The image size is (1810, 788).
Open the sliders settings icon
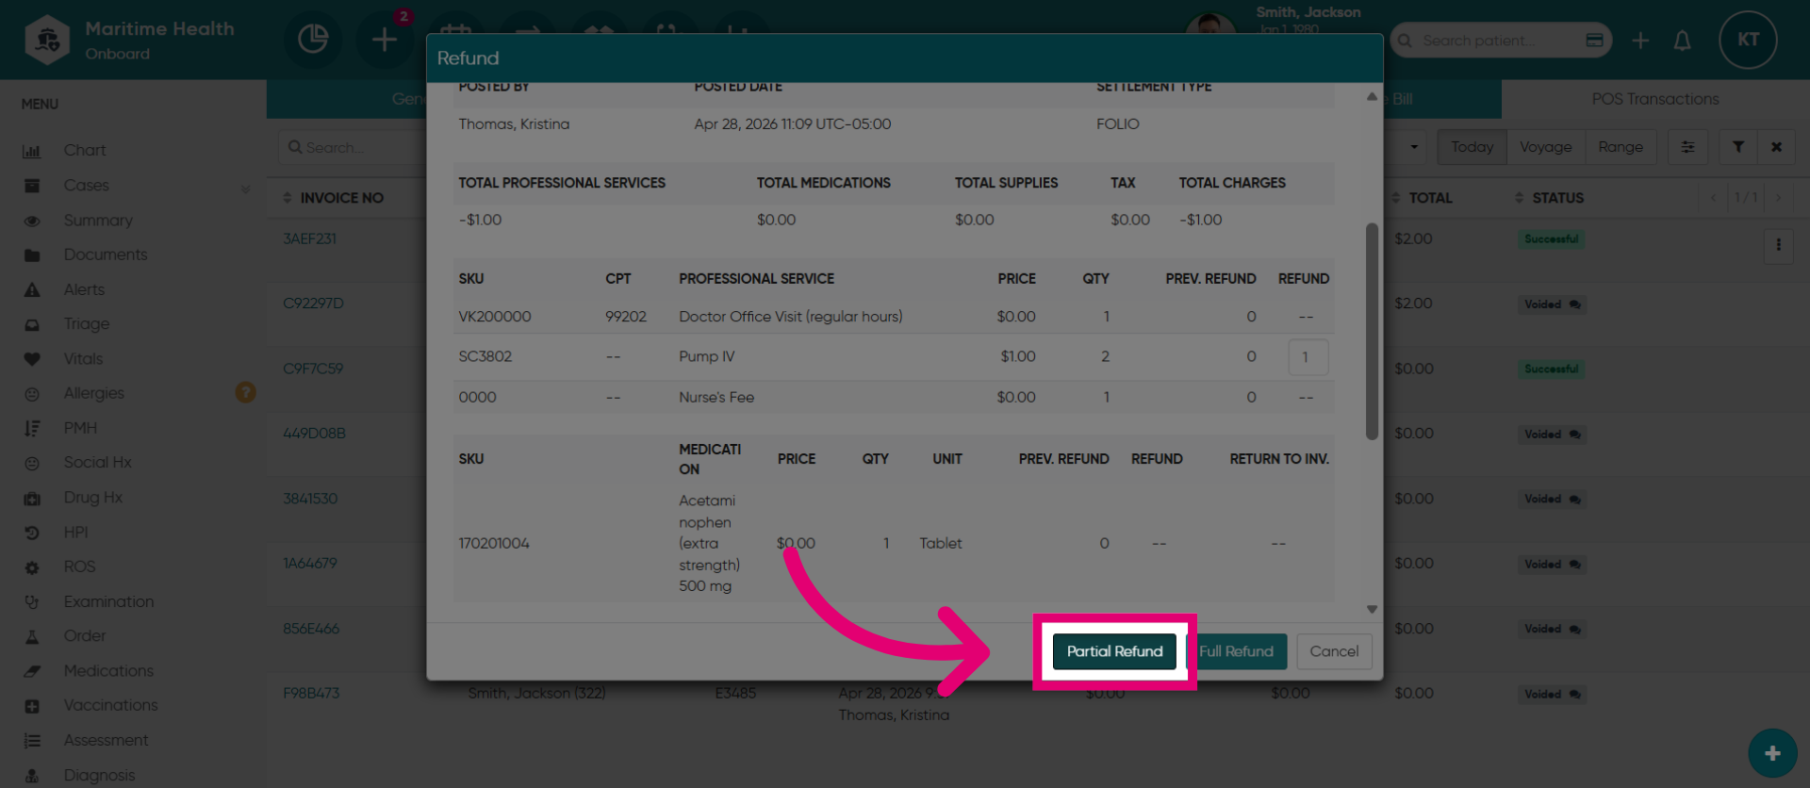[1687, 147]
